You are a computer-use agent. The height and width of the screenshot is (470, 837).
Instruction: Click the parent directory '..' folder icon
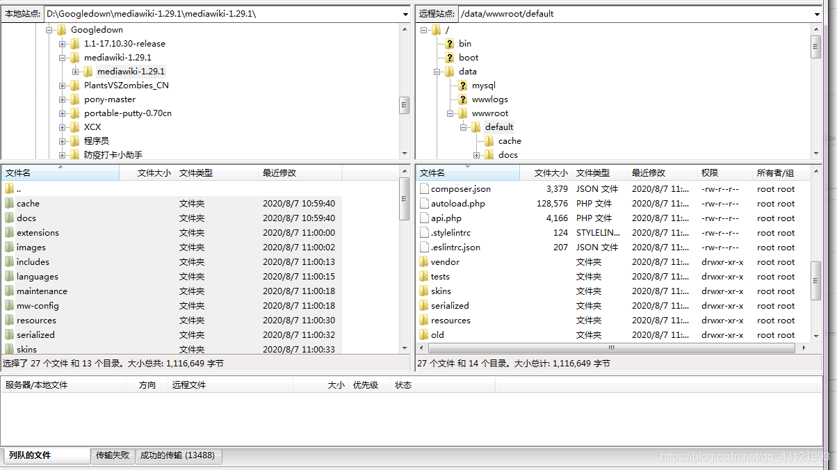click(x=9, y=189)
